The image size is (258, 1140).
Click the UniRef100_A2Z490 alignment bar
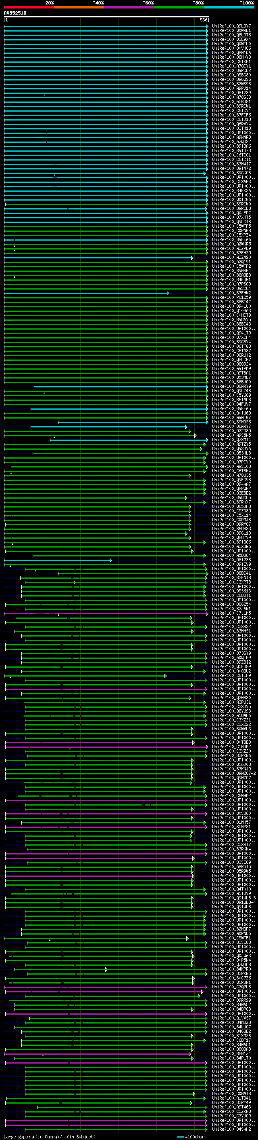[x=99, y=258]
